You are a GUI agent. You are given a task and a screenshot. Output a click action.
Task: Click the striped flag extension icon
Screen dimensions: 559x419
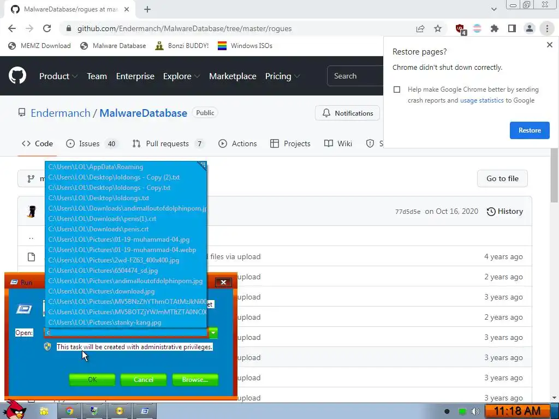click(x=477, y=28)
